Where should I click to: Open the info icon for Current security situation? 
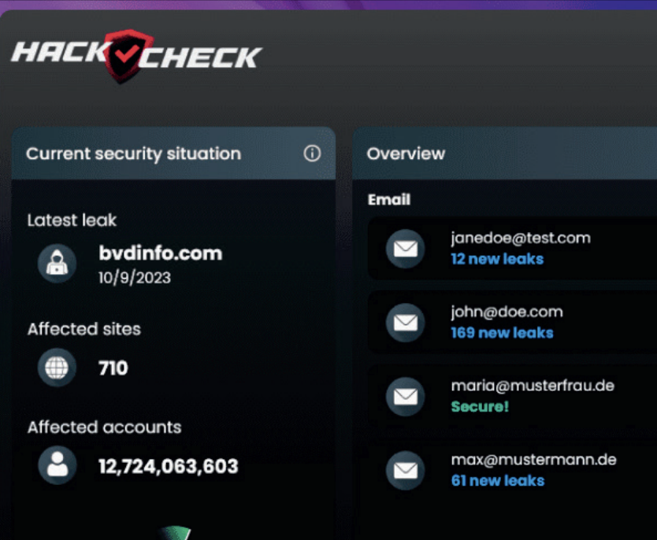coord(312,153)
